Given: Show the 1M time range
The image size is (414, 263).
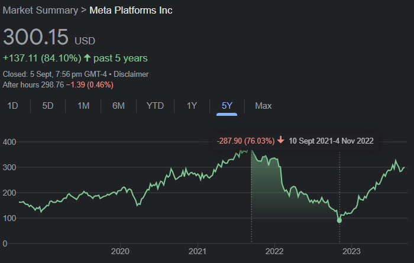Looking at the screenshot, I should pos(83,106).
